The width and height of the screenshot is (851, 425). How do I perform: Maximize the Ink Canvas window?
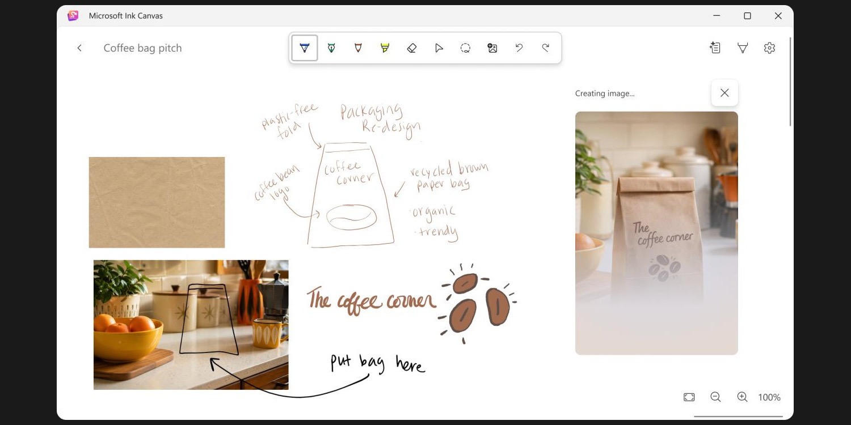[x=747, y=16]
